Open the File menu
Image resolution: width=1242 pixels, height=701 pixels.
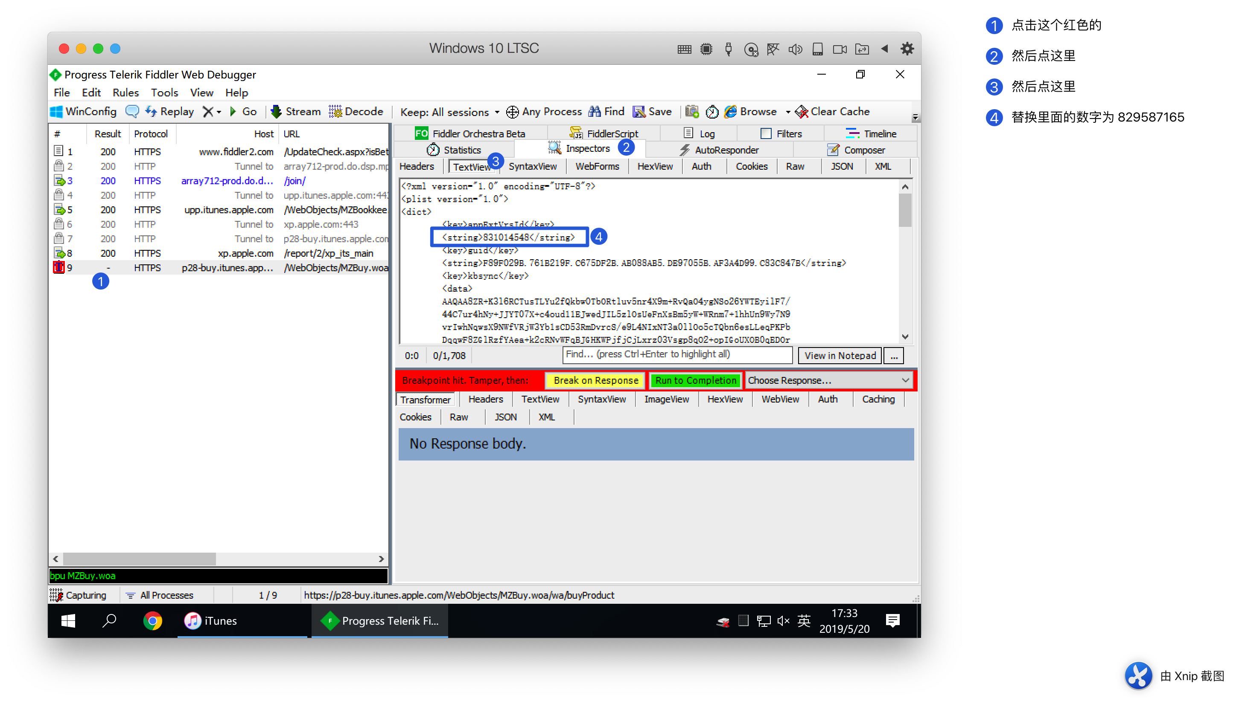62,93
